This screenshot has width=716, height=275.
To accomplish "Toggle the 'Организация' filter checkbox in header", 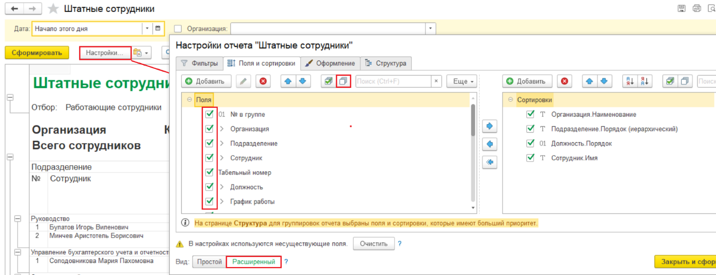I will pos(178,29).
